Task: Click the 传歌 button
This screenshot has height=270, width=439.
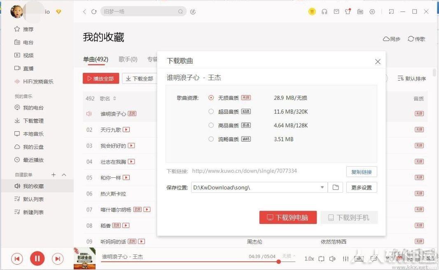Action: click(x=416, y=39)
